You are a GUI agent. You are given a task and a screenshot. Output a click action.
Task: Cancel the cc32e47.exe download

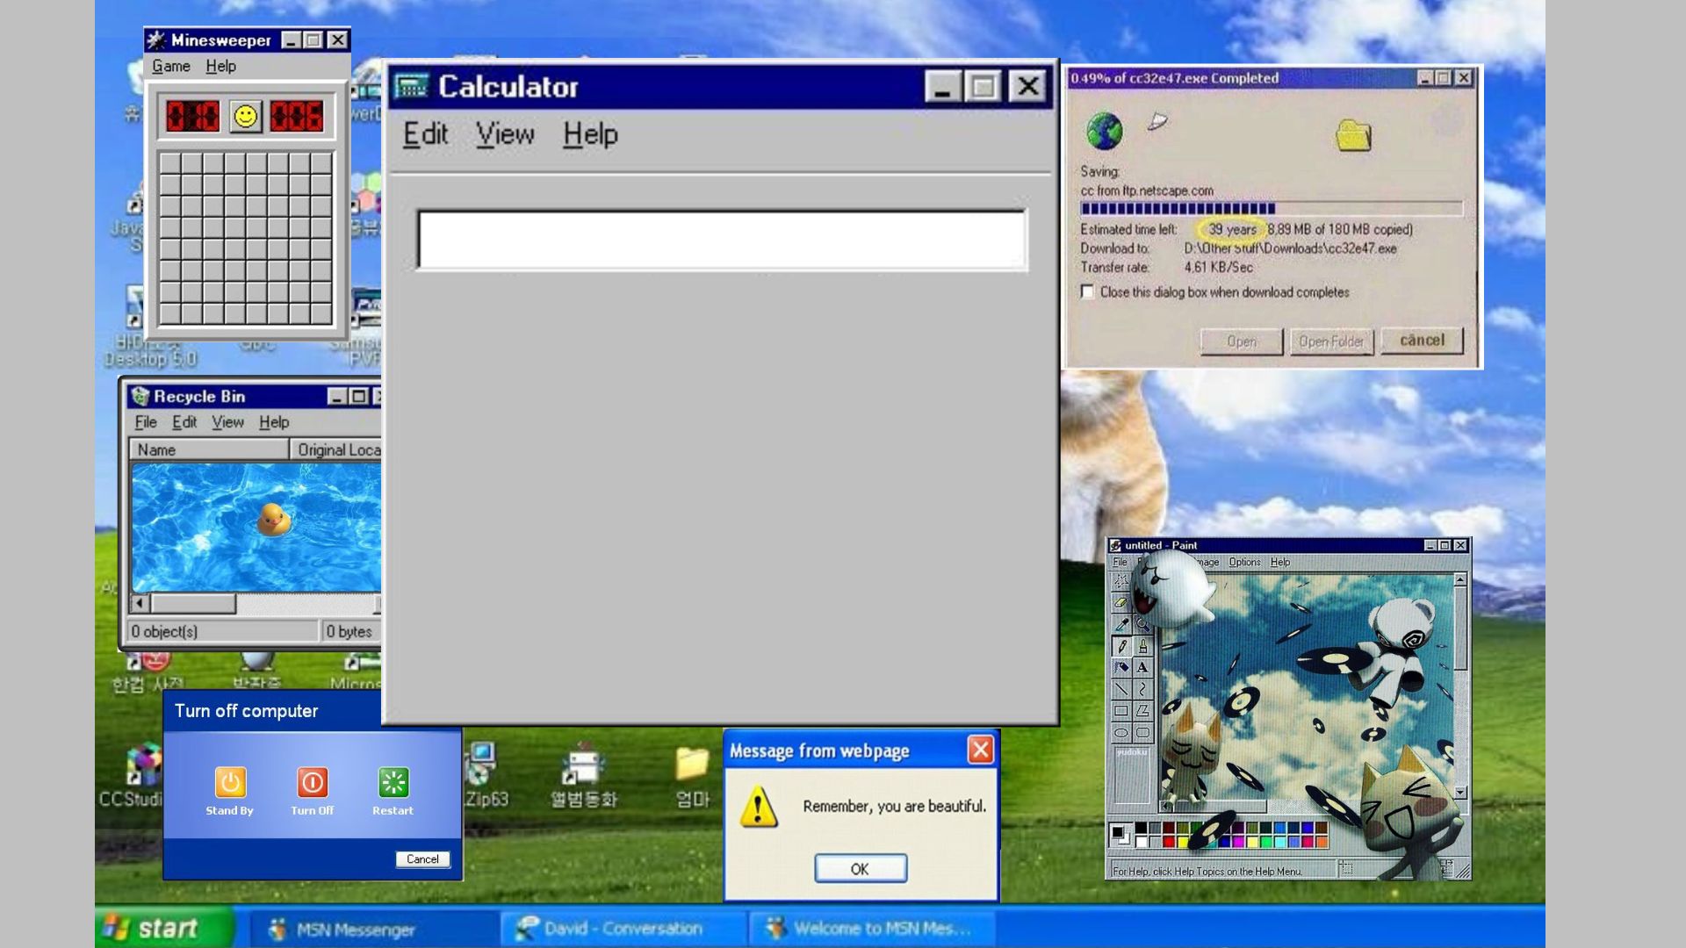tap(1421, 341)
